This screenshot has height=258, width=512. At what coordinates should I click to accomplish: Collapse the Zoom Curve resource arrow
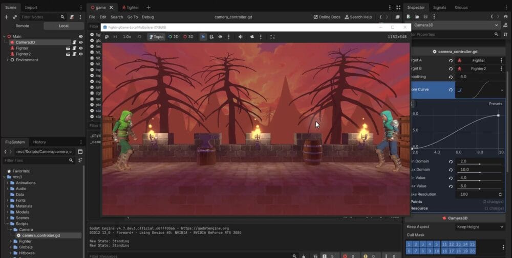pos(502,90)
